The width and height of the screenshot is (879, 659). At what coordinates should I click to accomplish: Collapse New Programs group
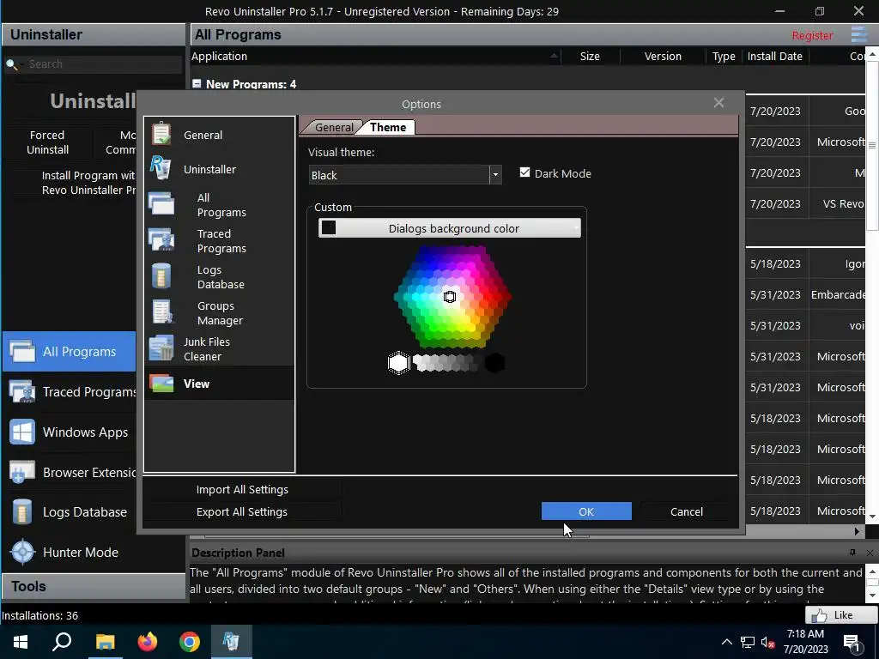197,83
